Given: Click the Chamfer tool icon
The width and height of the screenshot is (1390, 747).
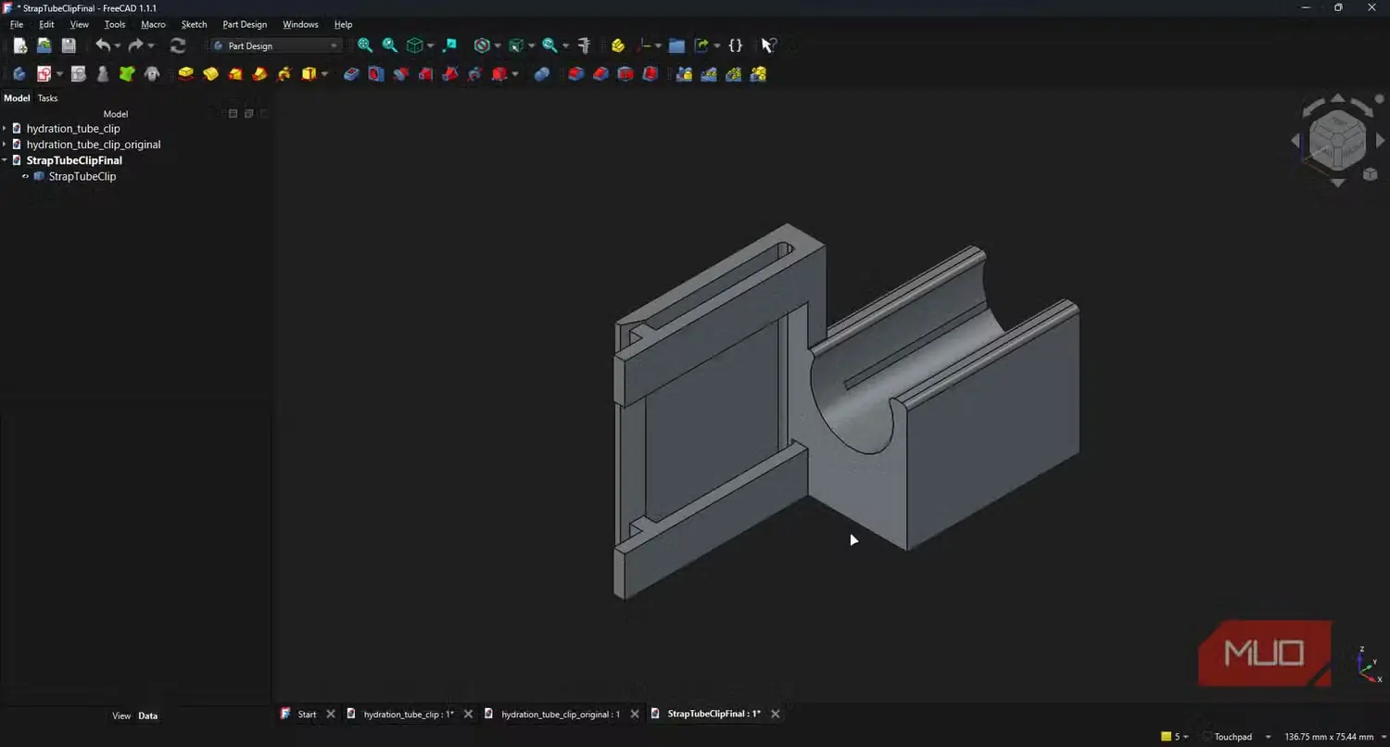Looking at the screenshot, I should click(601, 73).
